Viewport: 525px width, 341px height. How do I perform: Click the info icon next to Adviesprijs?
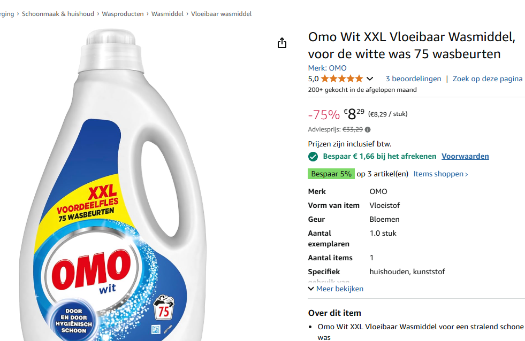coord(368,129)
